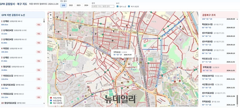Open the Leaflet attribution link
Screen dimensions: 240x108
point(172,106)
